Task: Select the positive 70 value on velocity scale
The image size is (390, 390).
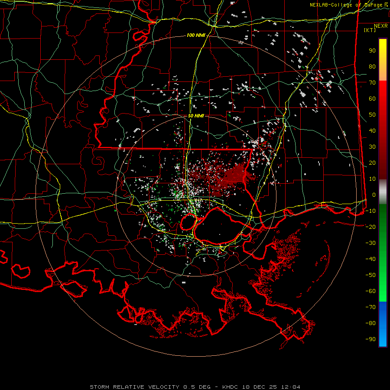Action: [x=372, y=83]
